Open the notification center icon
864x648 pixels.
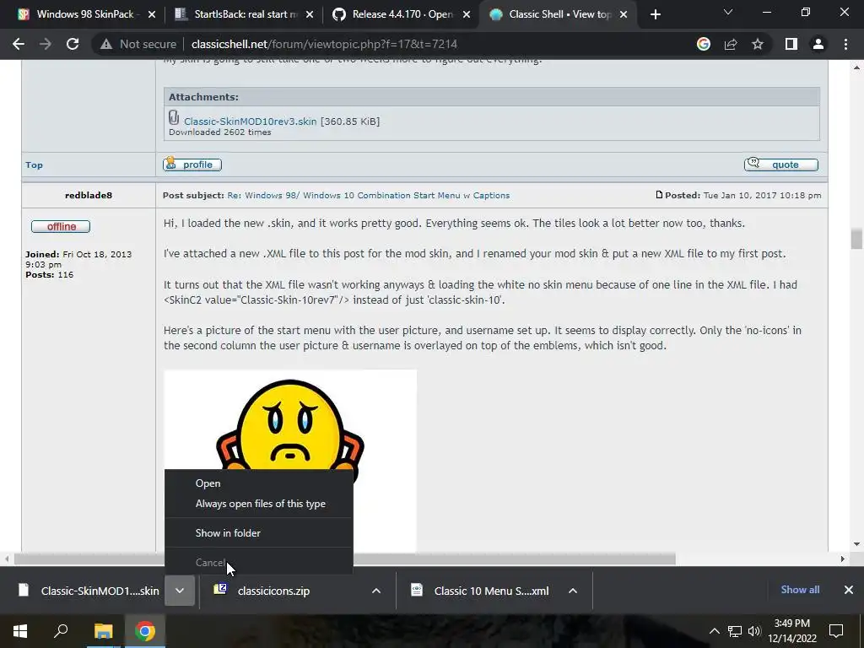click(x=836, y=631)
